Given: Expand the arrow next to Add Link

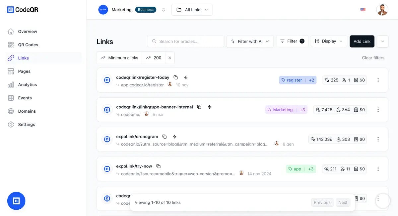Looking at the screenshot, I should click(382, 41).
